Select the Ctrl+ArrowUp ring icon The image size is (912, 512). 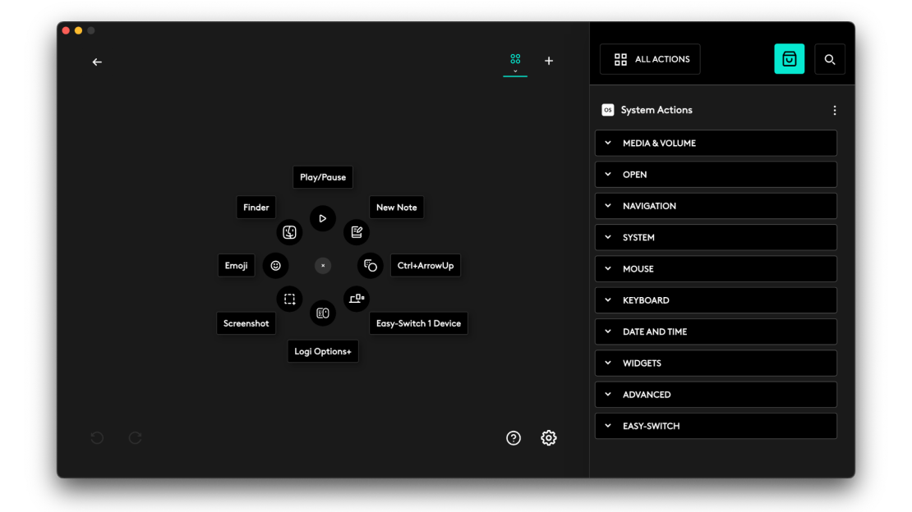[371, 266]
